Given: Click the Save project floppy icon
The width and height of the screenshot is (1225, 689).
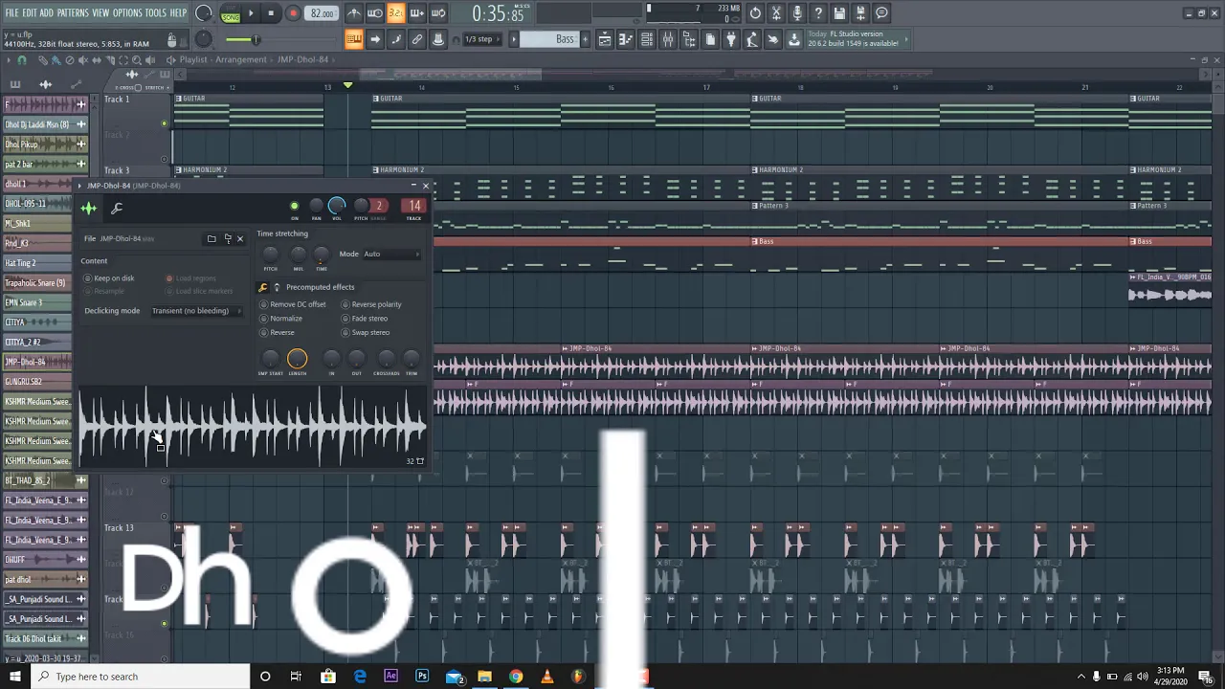Looking at the screenshot, I should (839, 13).
